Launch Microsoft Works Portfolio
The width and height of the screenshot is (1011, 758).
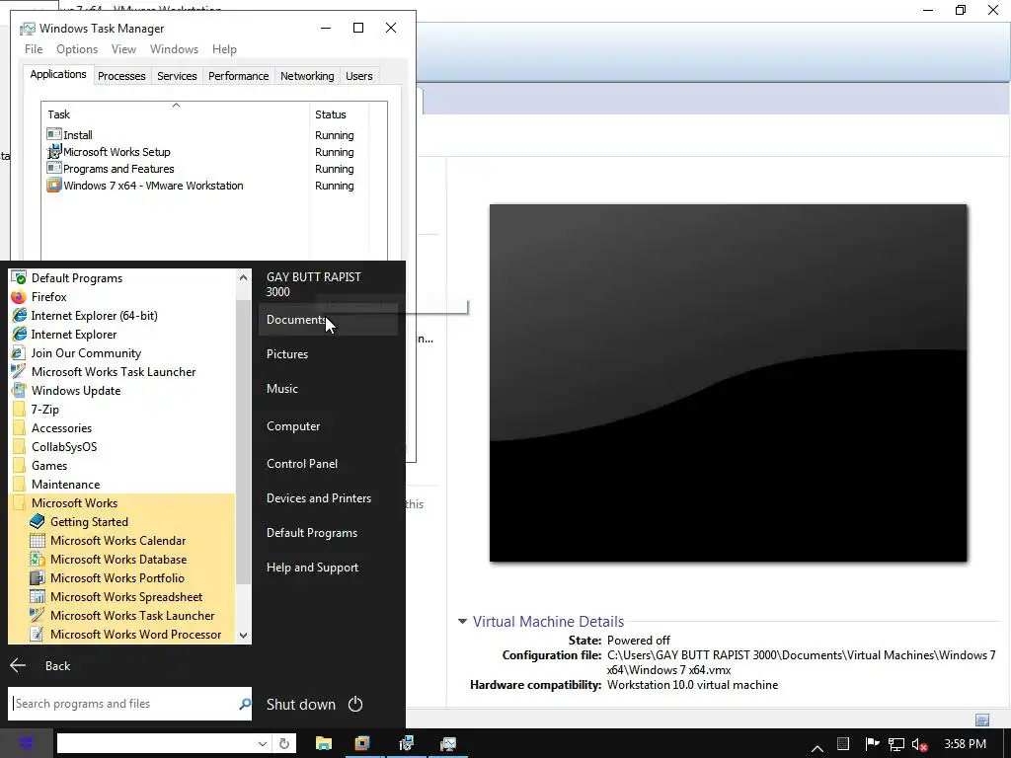click(x=117, y=578)
